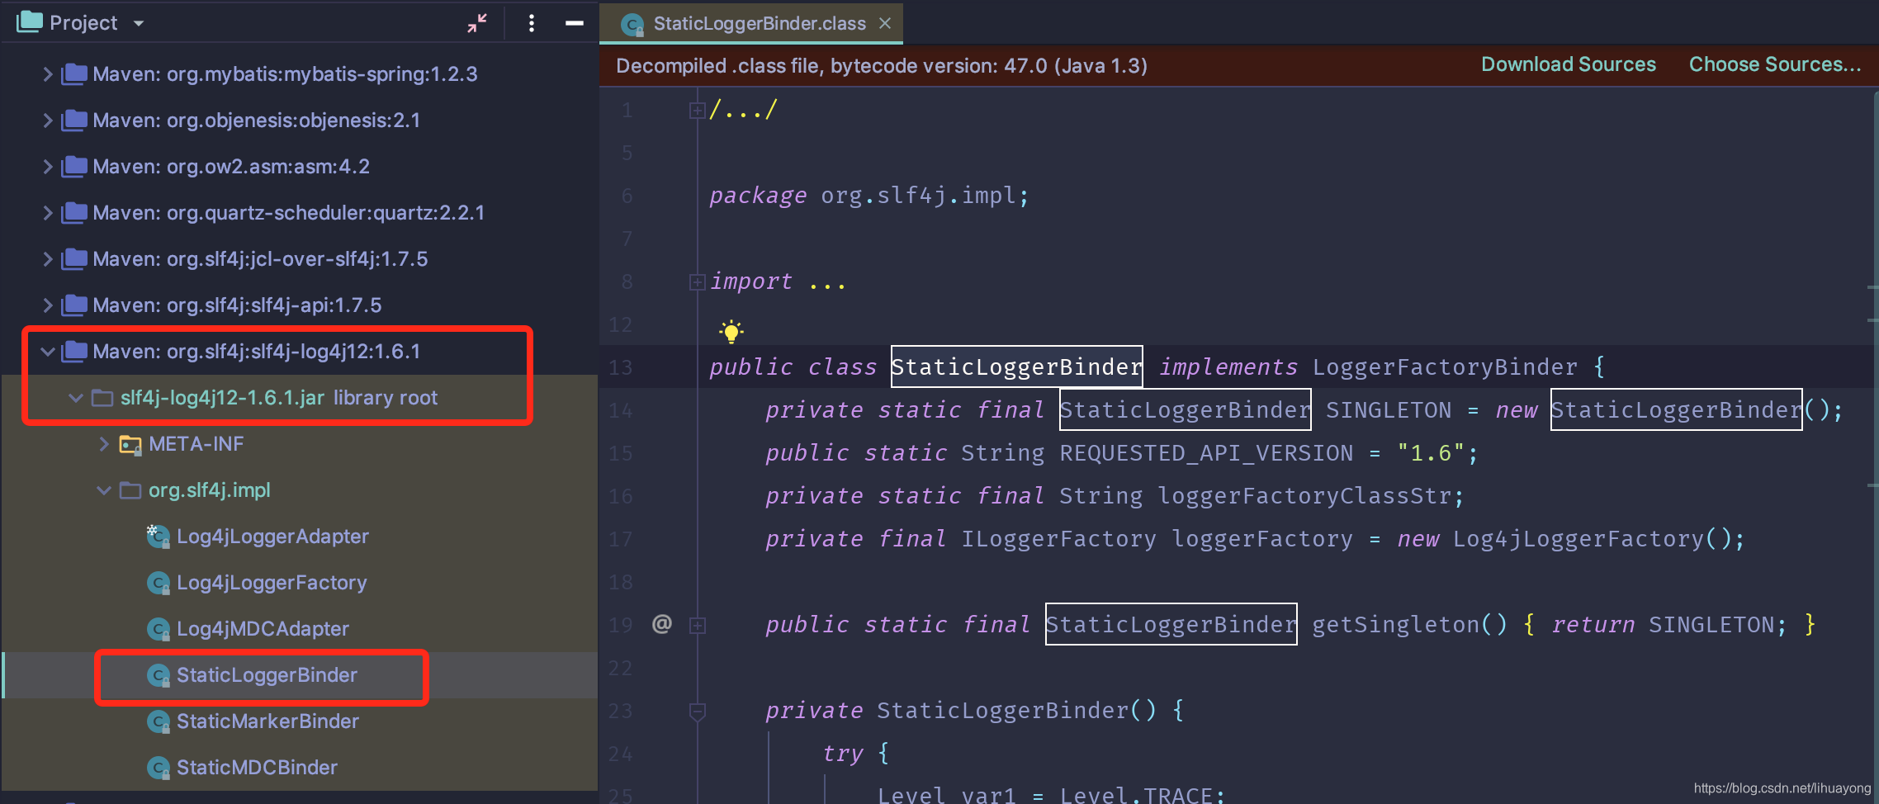The image size is (1879, 804).
Task: Open the Project view dropdown
Action: [x=138, y=23]
